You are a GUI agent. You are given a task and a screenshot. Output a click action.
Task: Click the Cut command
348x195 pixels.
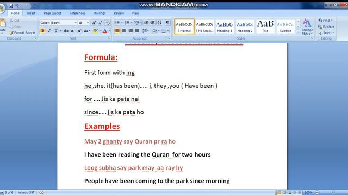(x=15, y=21)
